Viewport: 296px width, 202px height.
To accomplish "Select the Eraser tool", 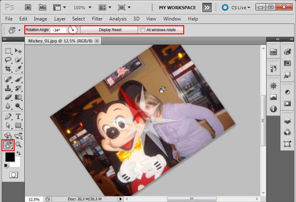I will [x=8, y=97].
